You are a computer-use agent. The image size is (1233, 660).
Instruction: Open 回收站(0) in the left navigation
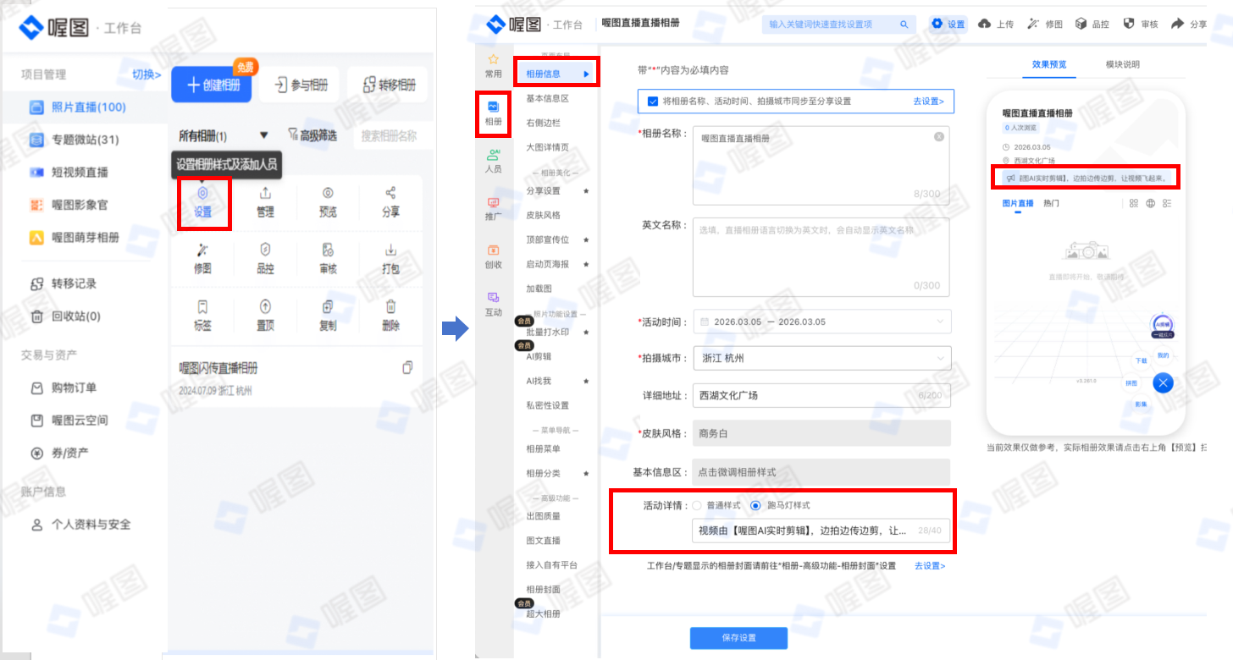click(x=76, y=316)
